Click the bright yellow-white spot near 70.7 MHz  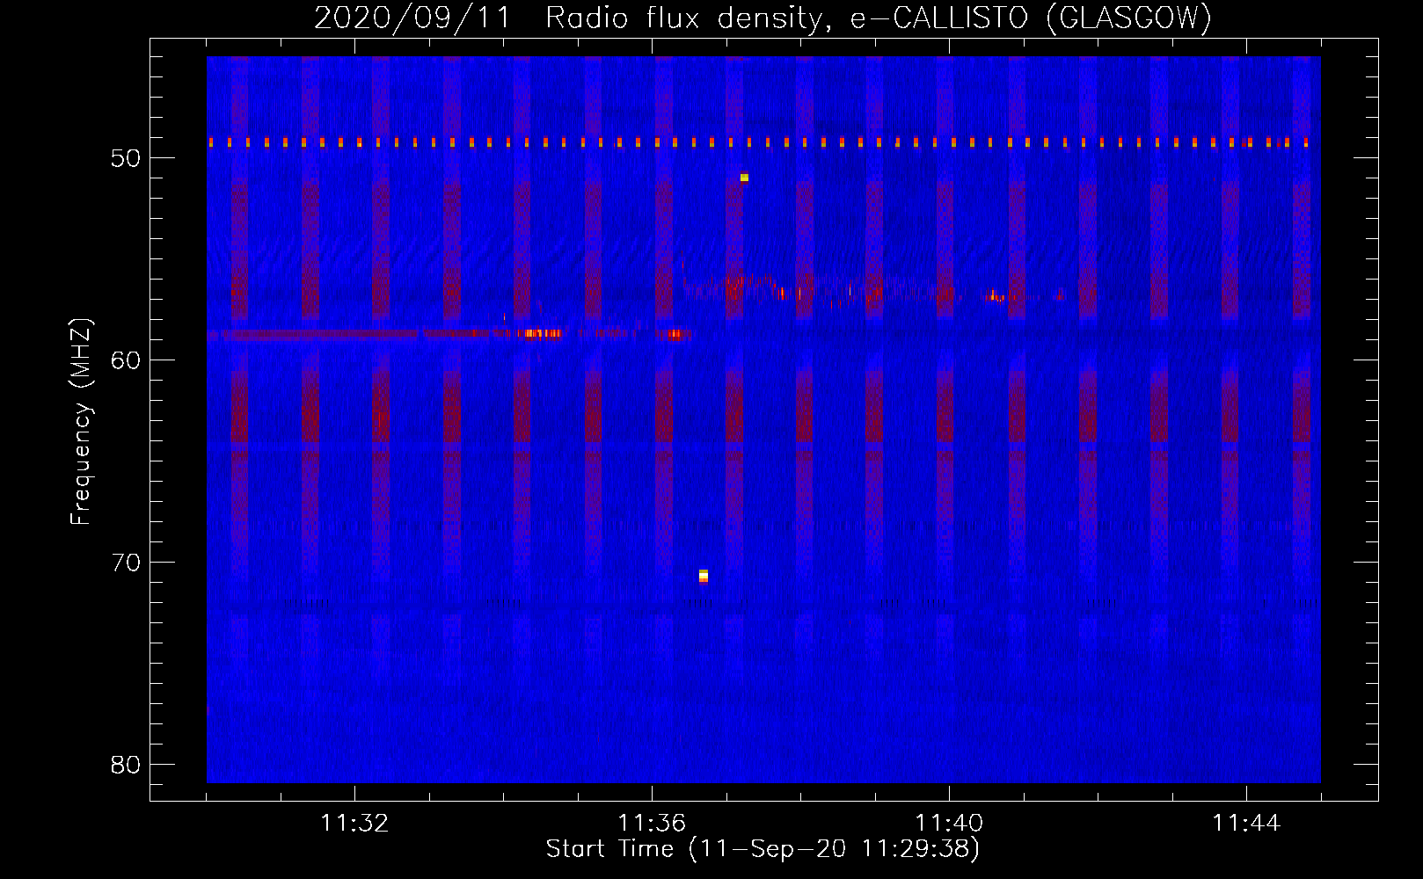pos(704,576)
